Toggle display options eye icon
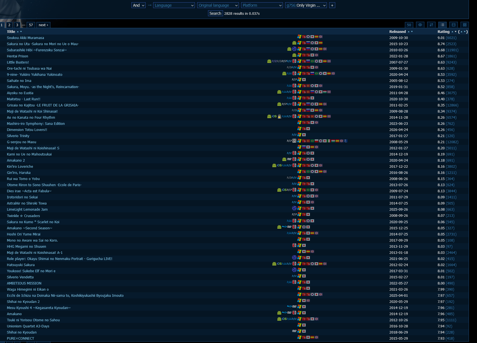Screen dimensions: 477x343 420,25
